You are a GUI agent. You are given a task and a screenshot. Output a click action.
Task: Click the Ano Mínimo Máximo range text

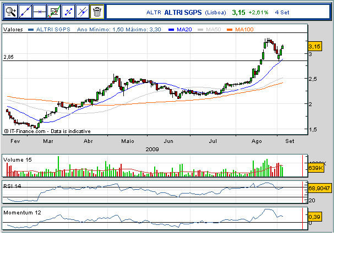119,30
